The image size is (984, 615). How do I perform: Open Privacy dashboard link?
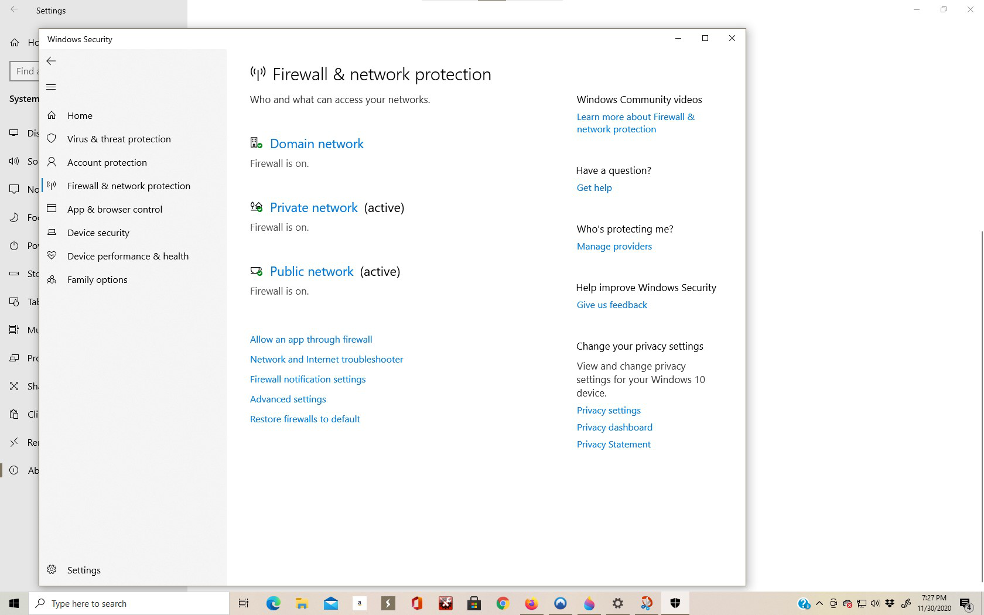(614, 427)
